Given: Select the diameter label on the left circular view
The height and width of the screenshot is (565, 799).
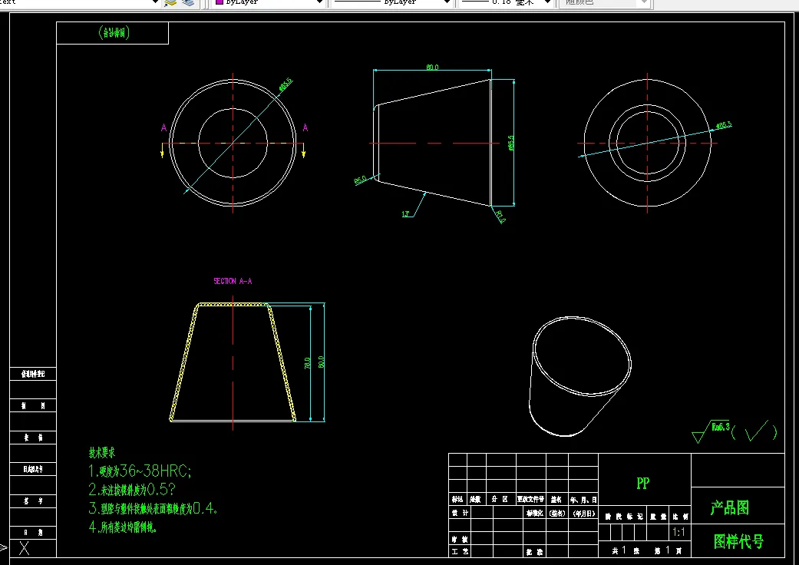Looking at the screenshot, I should tap(286, 84).
